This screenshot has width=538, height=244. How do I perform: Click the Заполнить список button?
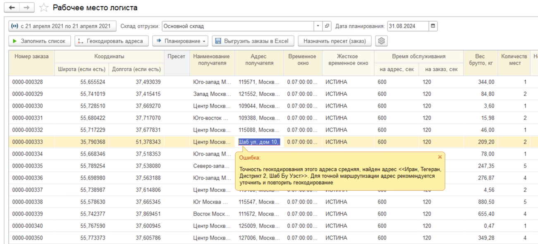(40, 41)
